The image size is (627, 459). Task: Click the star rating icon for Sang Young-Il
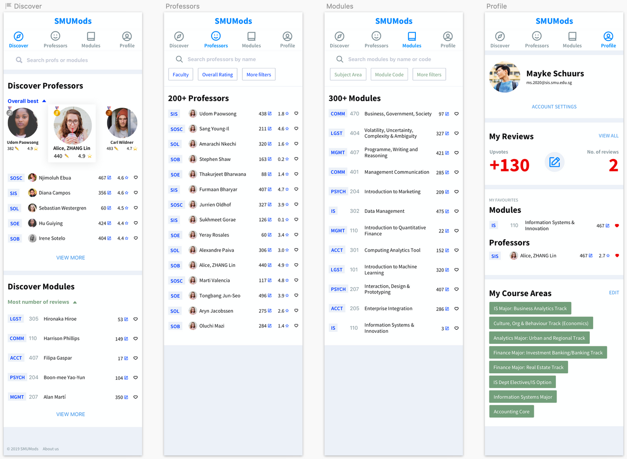287,129
